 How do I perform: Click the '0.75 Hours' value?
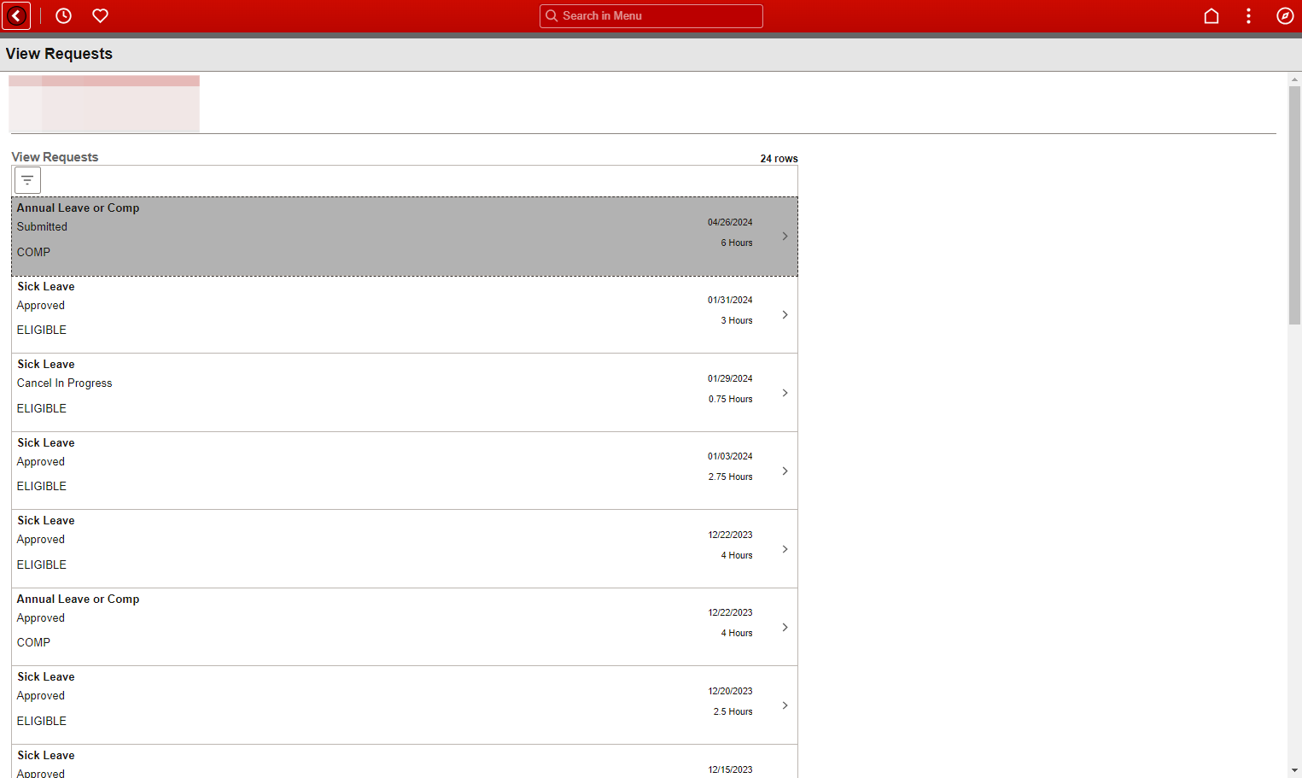[730, 399]
